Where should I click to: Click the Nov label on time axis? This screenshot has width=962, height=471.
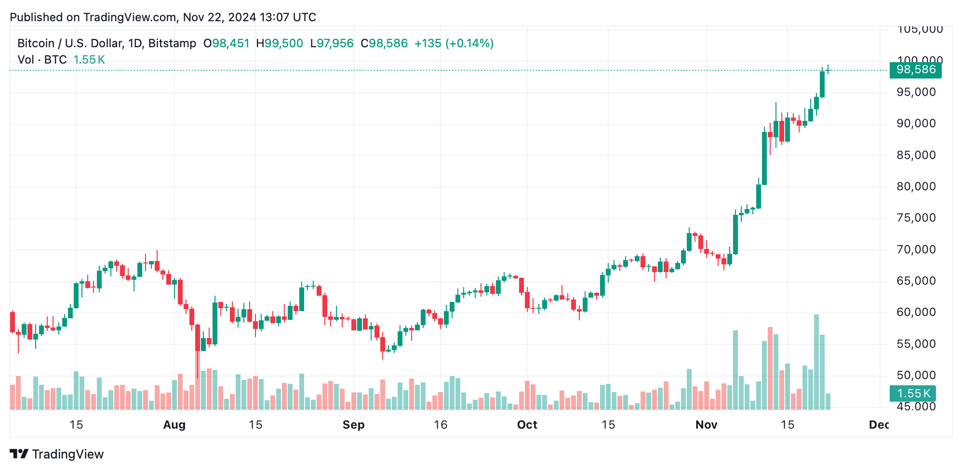(706, 425)
